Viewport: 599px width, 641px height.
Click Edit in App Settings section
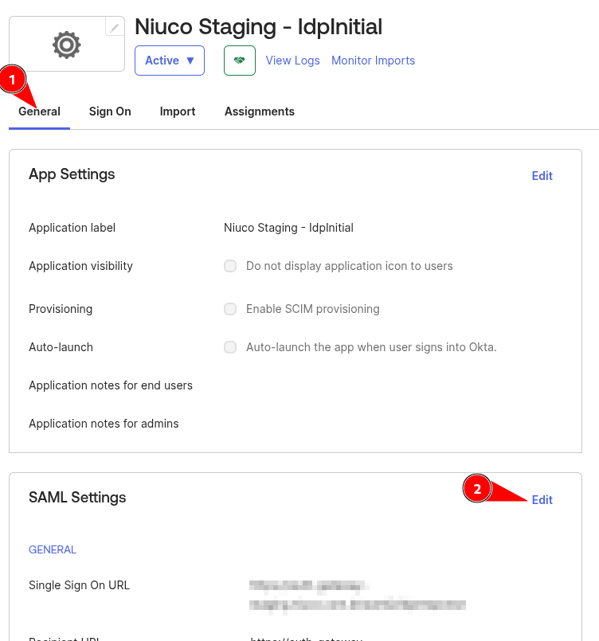coord(542,176)
